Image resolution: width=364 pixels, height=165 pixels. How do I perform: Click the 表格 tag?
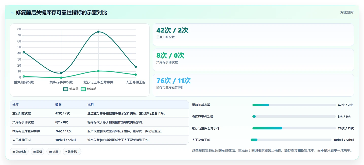pos(38,152)
